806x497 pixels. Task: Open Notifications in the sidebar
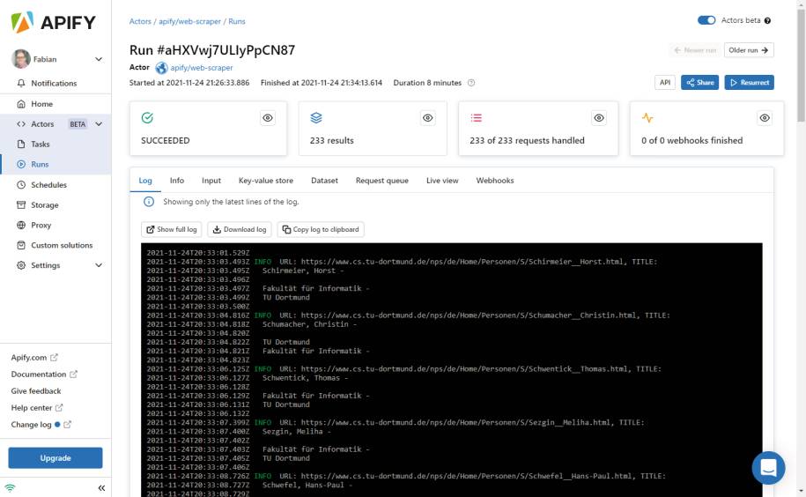(54, 83)
